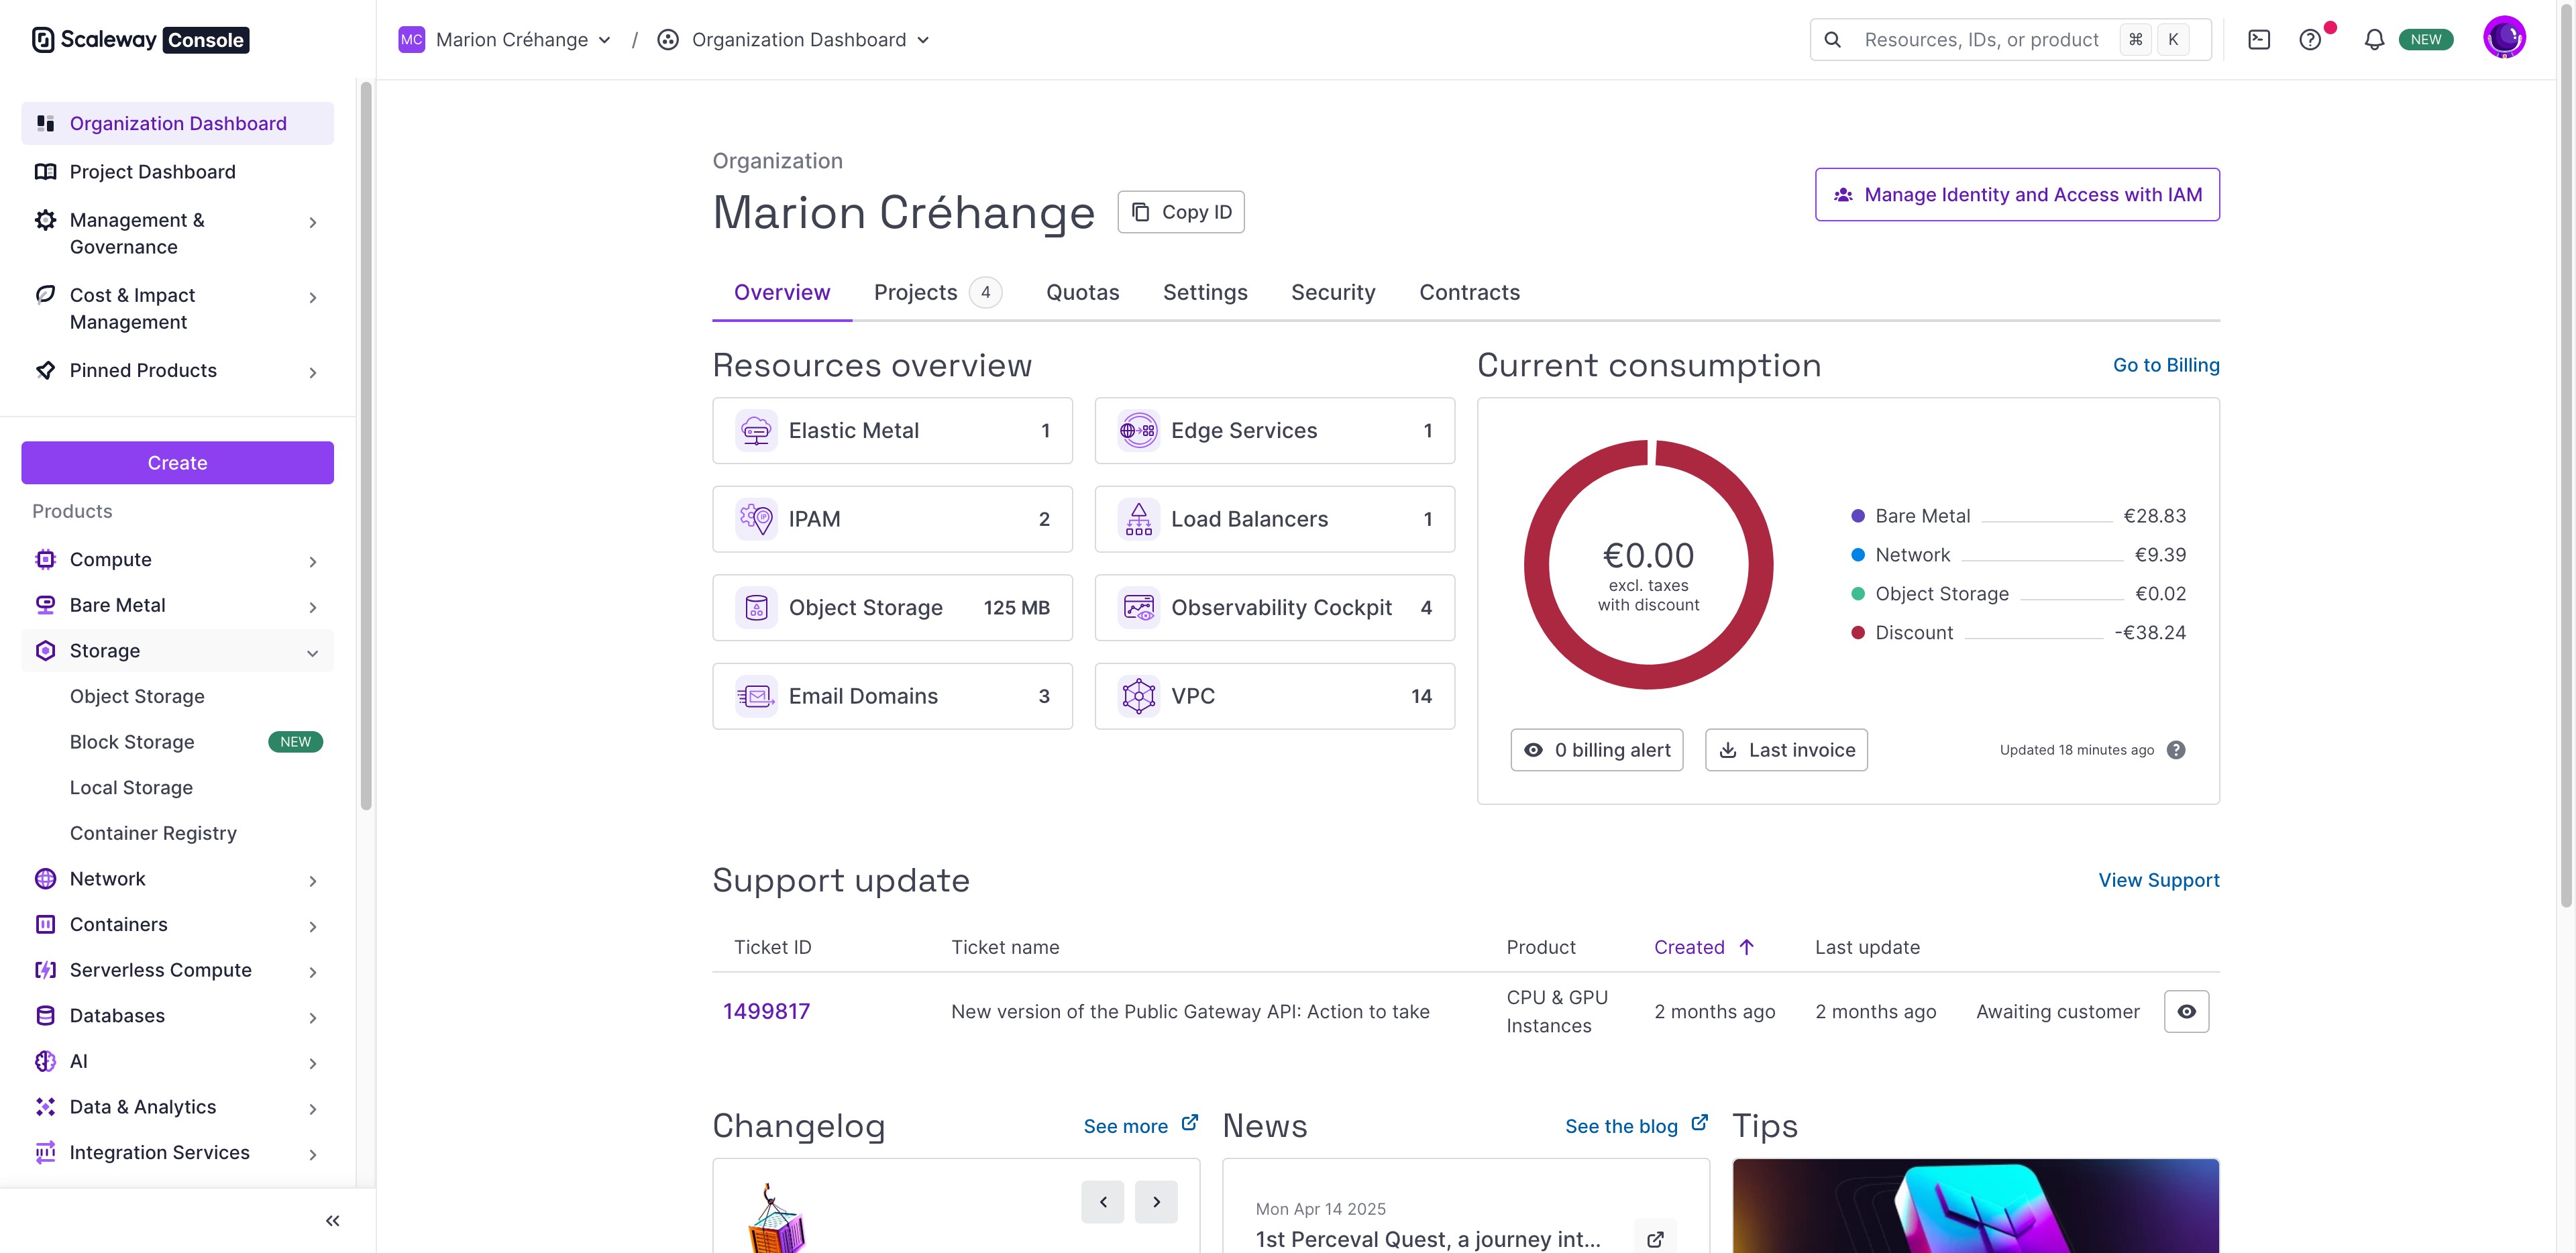Click the Bare Metal legend dot

coord(1857,516)
